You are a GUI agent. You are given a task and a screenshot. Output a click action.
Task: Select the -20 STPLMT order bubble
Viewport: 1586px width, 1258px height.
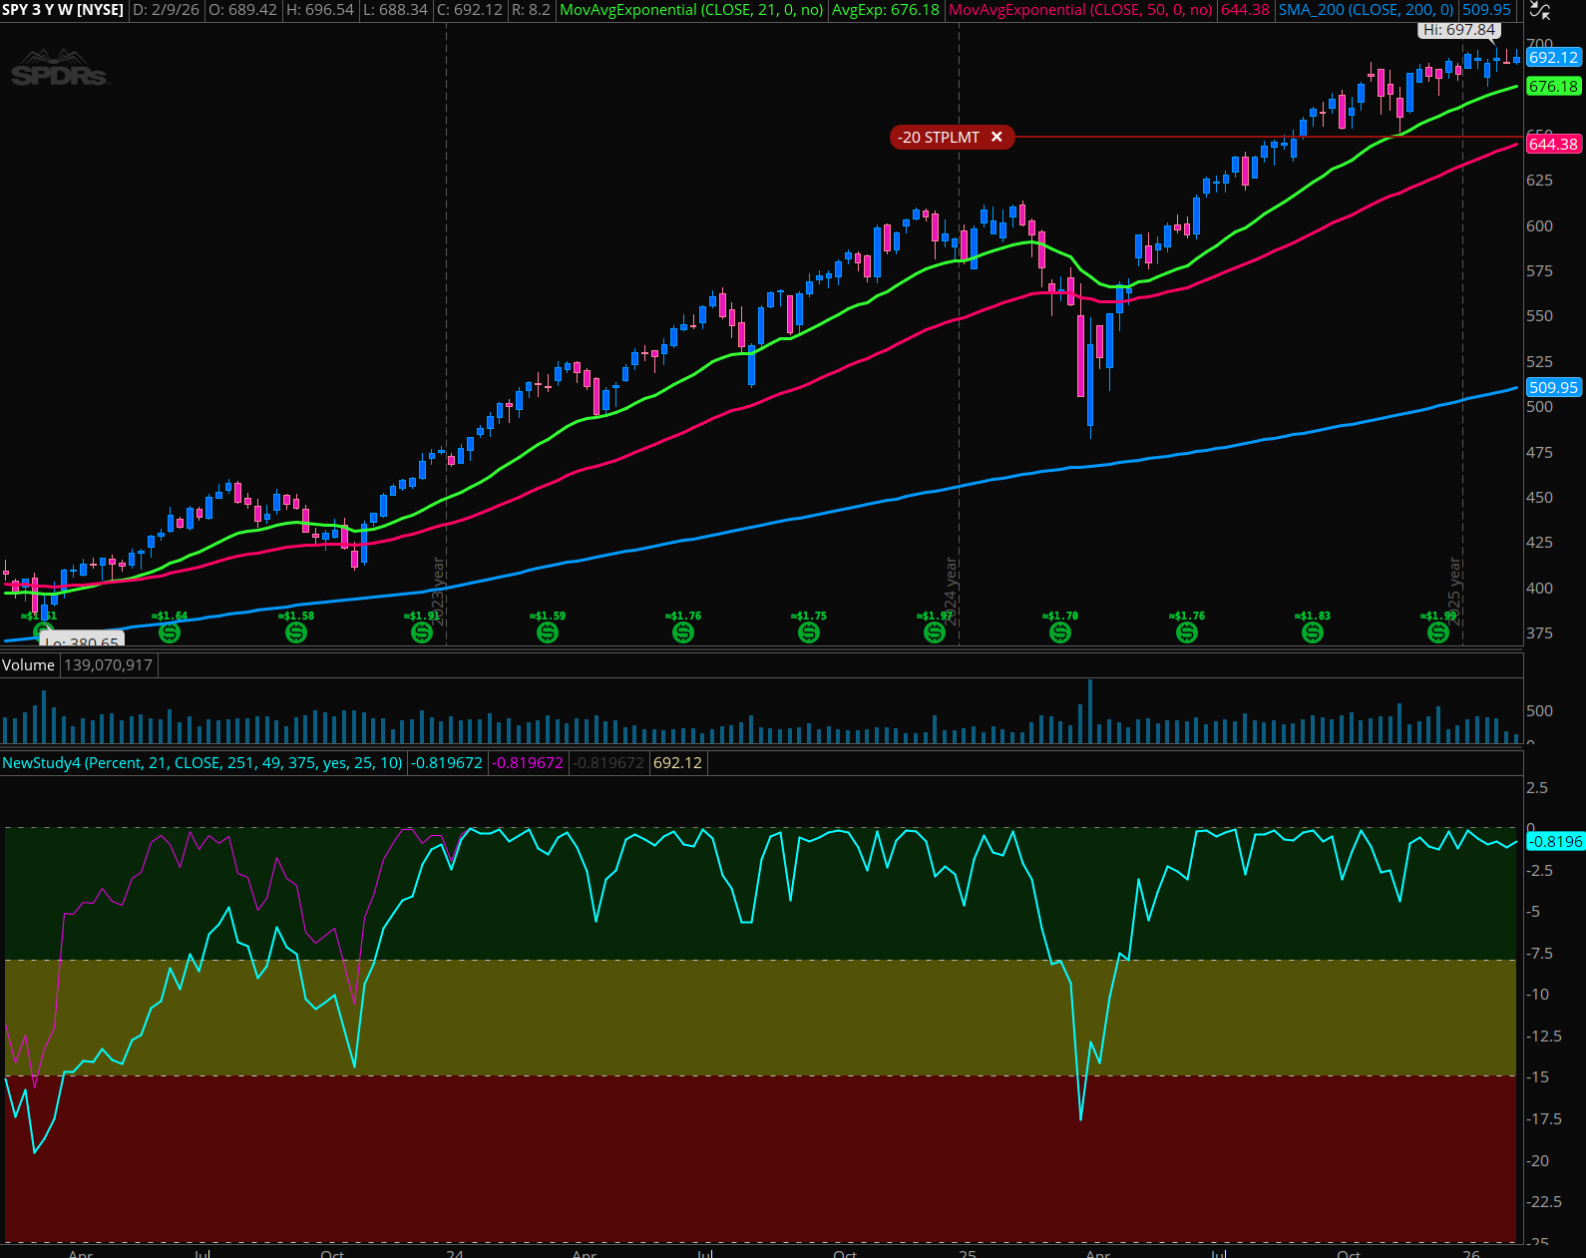938,138
